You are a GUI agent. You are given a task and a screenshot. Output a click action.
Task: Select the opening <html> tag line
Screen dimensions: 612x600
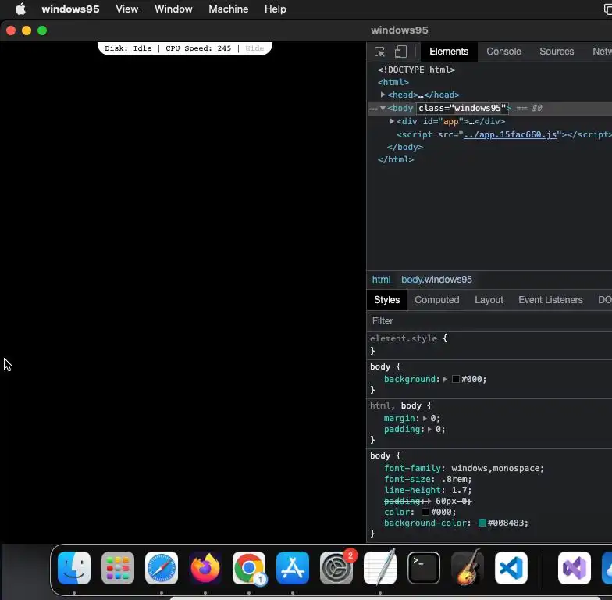coord(393,83)
